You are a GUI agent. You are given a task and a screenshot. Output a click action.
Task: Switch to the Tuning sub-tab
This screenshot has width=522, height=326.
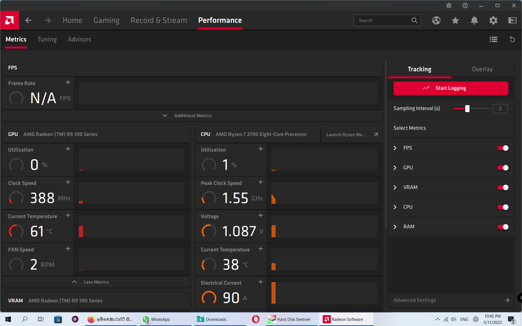(47, 39)
